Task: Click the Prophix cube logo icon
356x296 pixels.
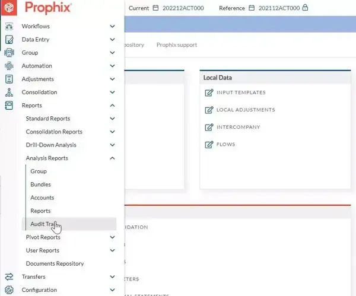Action: pyautogui.click(x=9, y=8)
